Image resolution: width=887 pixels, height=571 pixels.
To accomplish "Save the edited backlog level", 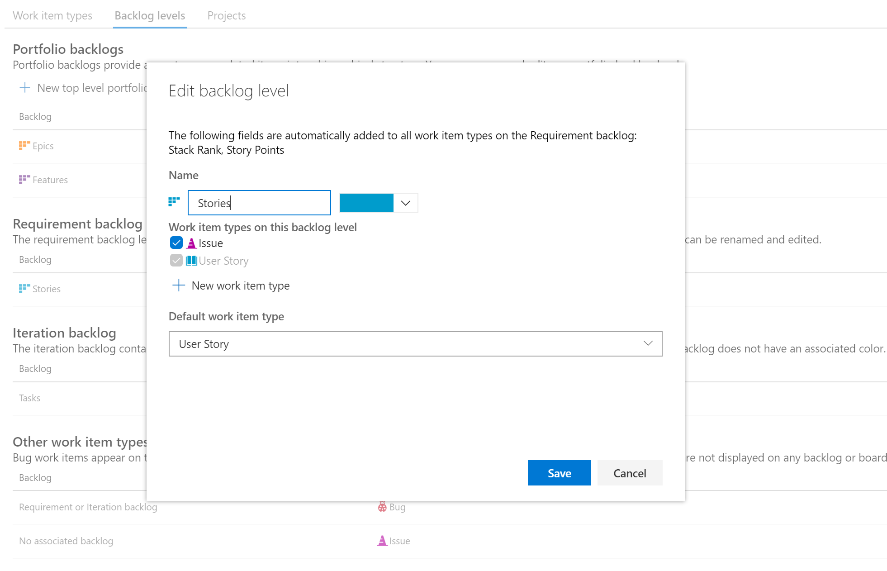I will [x=559, y=473].
